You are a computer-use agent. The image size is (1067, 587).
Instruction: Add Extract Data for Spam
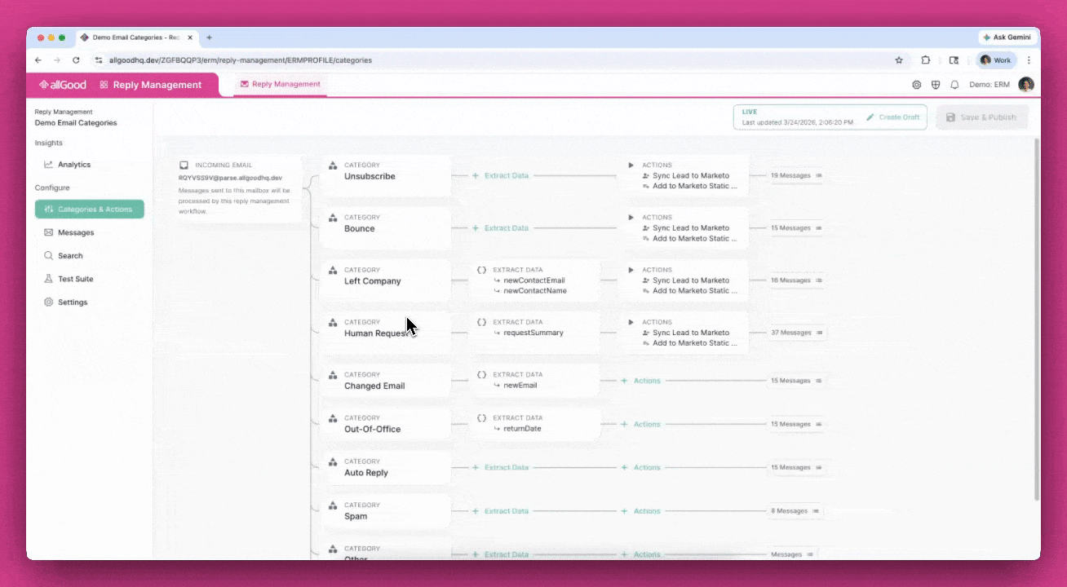click(501, 511)
